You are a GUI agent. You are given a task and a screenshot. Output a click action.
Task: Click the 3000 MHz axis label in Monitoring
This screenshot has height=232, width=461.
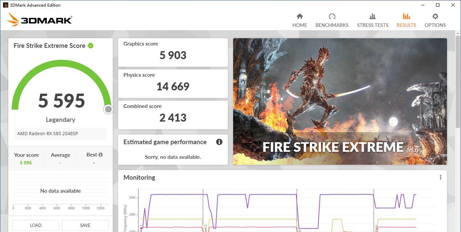point(132,198)
